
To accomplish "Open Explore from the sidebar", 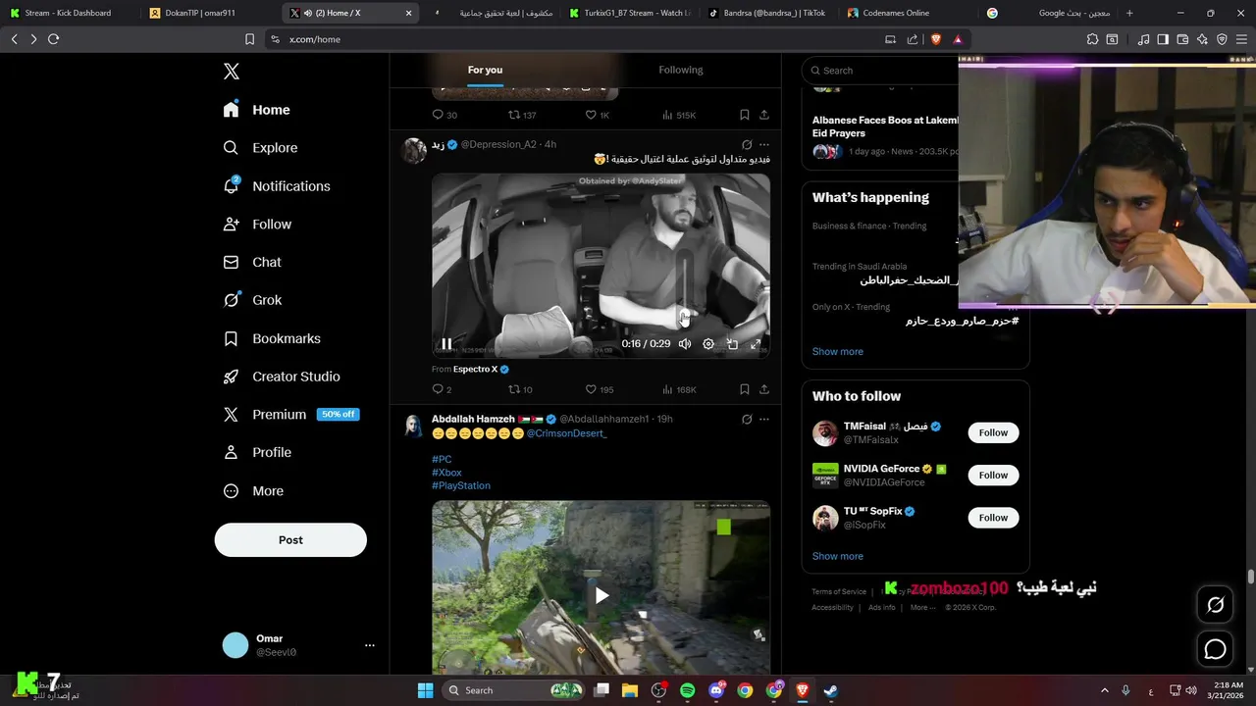I will coord(261,148).
